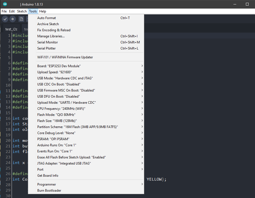
Task: Expand USB DFU On Boot submenu
Action: tap(86, 97)
